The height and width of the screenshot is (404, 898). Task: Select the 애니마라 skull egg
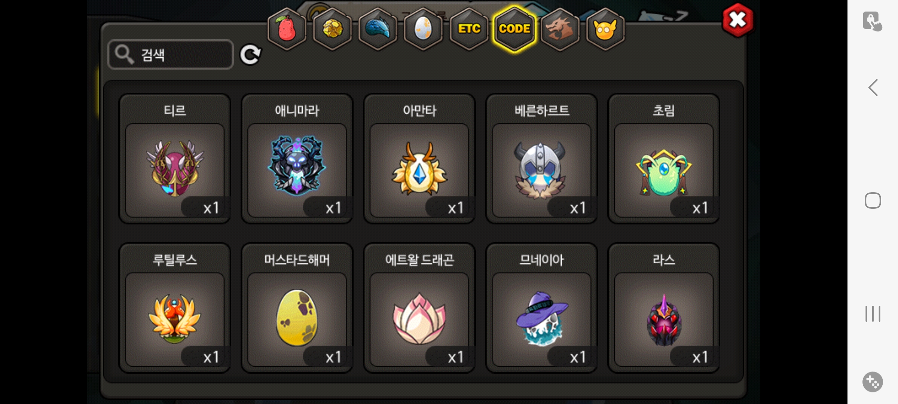[297, 159]
